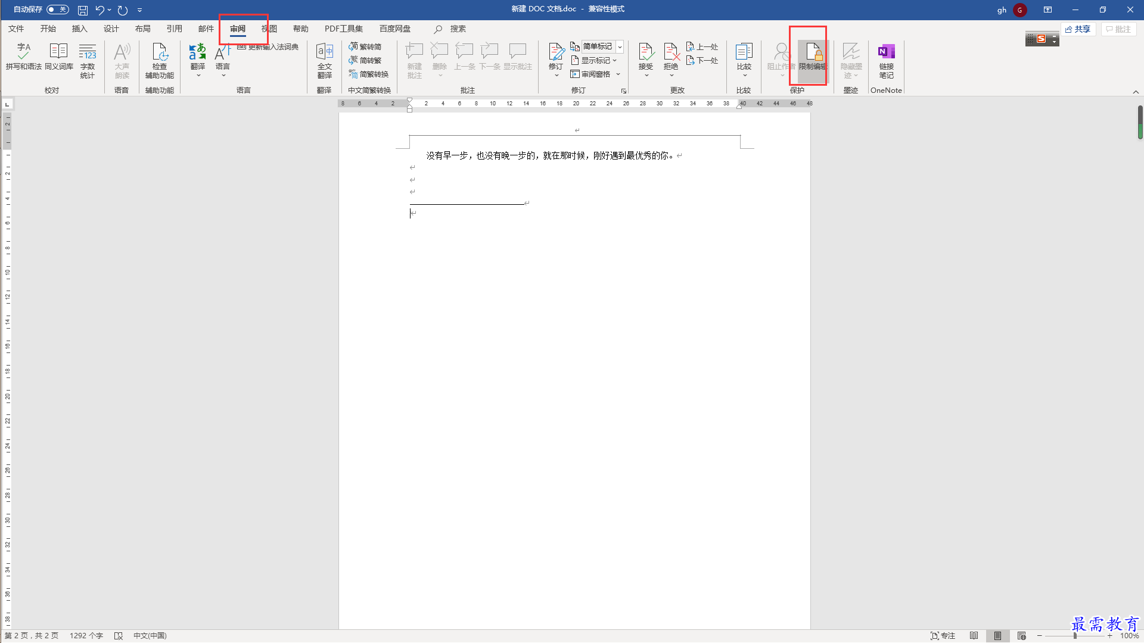Switch to Web Layout view in status bar
This screenshot has height=643, width=1144.
(x=1022, y=636)
